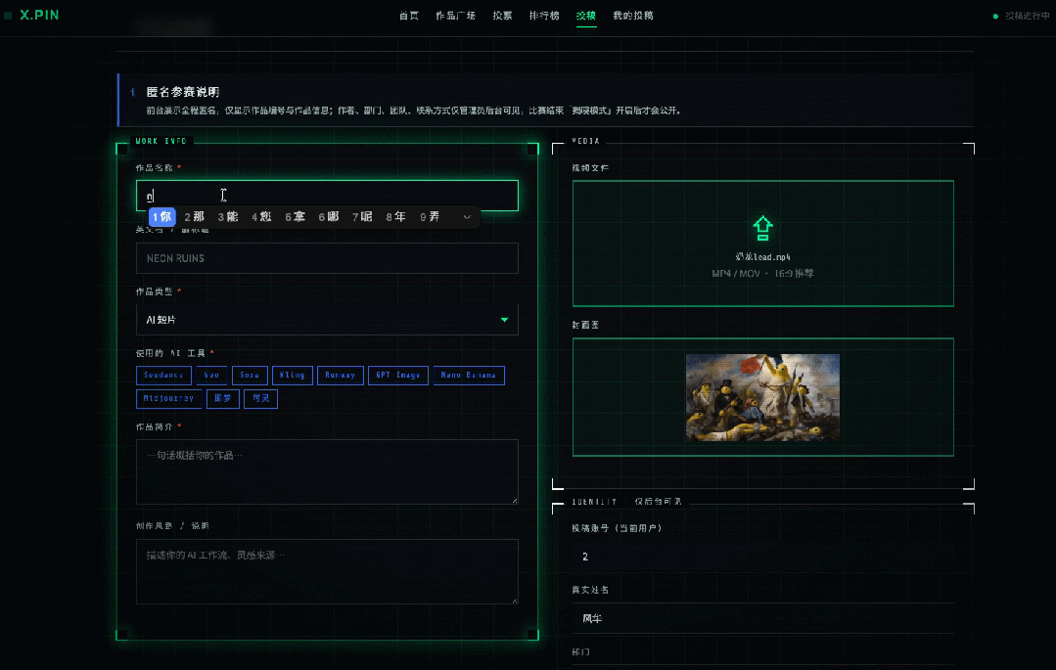Toggle the Seedance AI tool tag
The width and height of the screenshot is (1056, 670).
(163, 375)
